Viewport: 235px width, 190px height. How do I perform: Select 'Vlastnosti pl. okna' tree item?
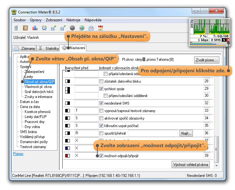(38, 87)
